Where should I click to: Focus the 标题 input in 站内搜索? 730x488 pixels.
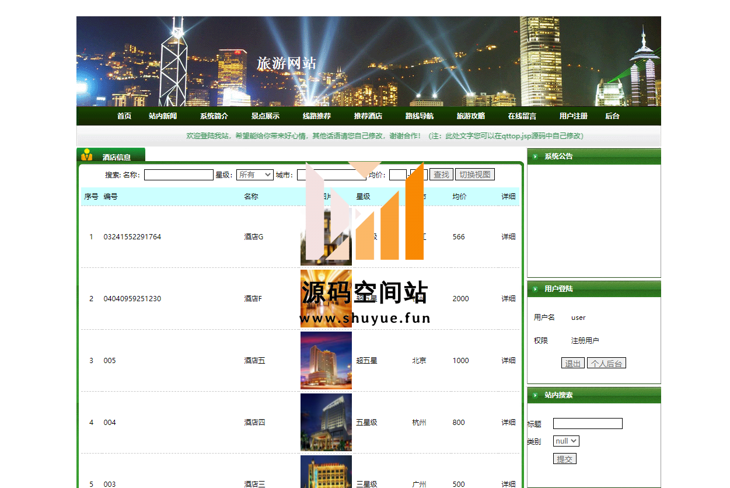[x=588, y=424]
